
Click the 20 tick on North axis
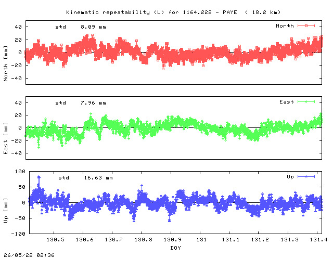point(18,40)
